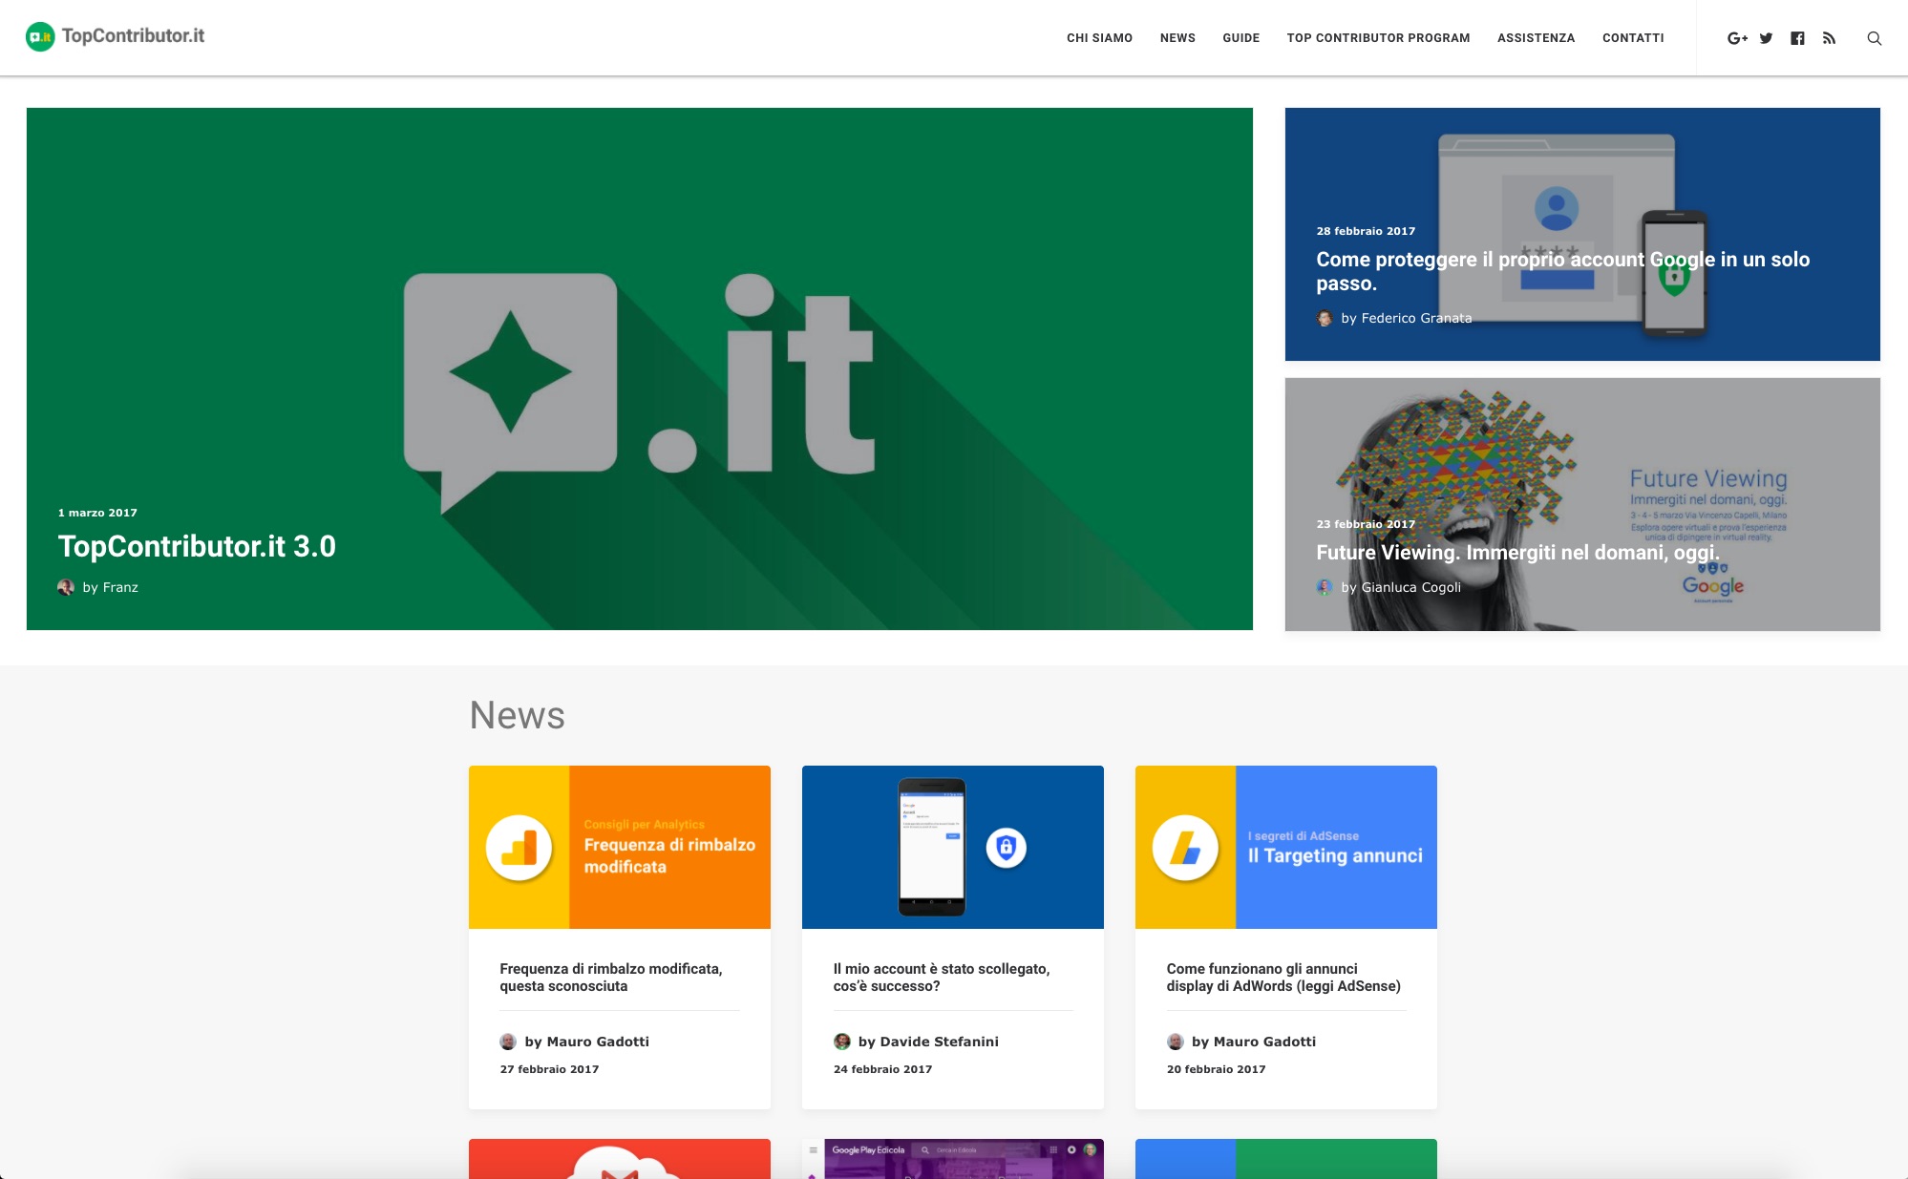
Task: Open the Facebook social icon
Action: [1797, 38]
